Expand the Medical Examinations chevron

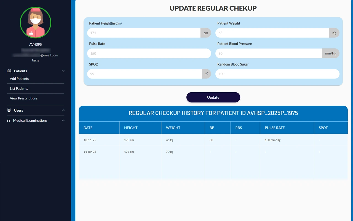(x=63, y=120)
